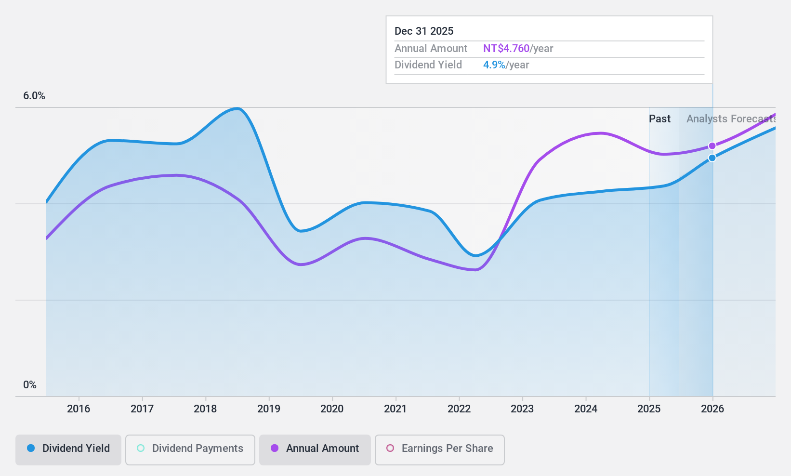Click the 2026 axis label

712,409
